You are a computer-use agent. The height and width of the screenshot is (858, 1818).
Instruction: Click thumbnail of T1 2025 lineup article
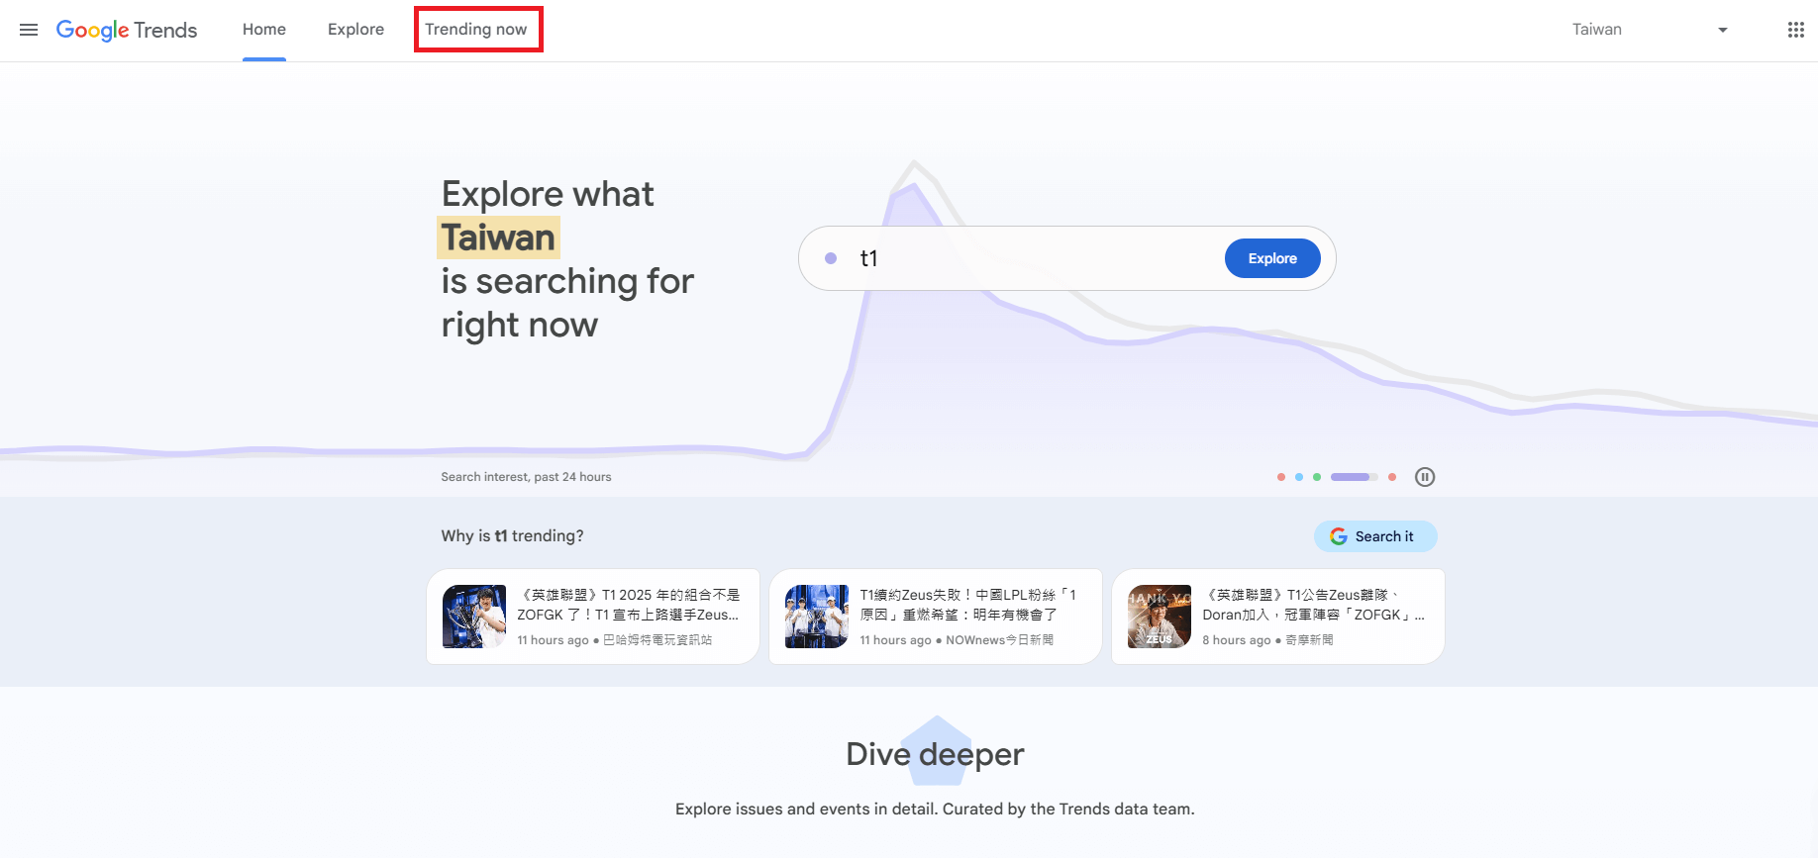474,617
